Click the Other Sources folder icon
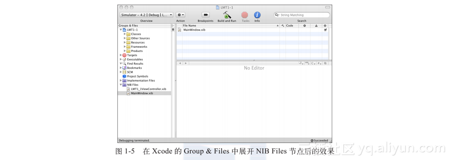This screenshot has height=160, width=450. point(128,38)
